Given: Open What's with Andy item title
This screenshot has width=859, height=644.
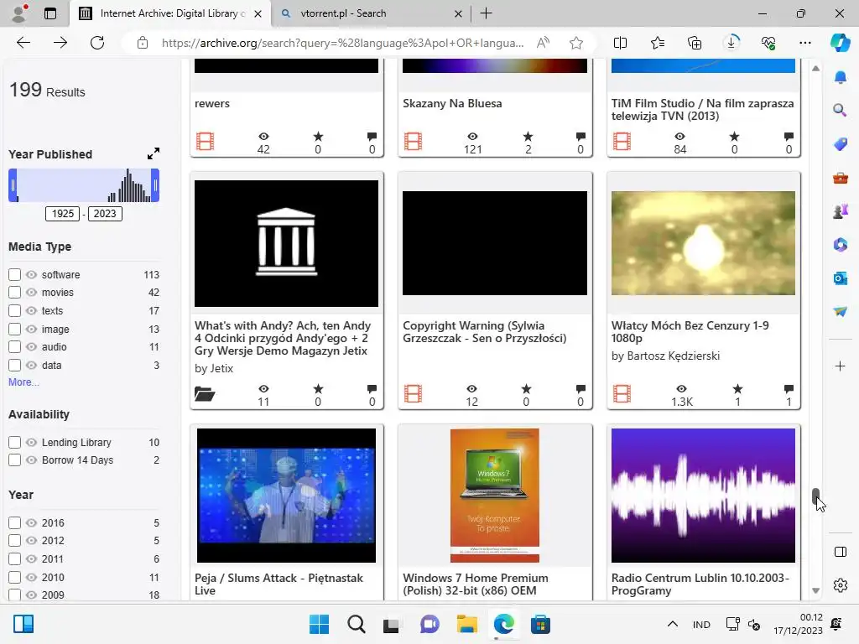Looking at the screenshot, I should coord(283,338).
